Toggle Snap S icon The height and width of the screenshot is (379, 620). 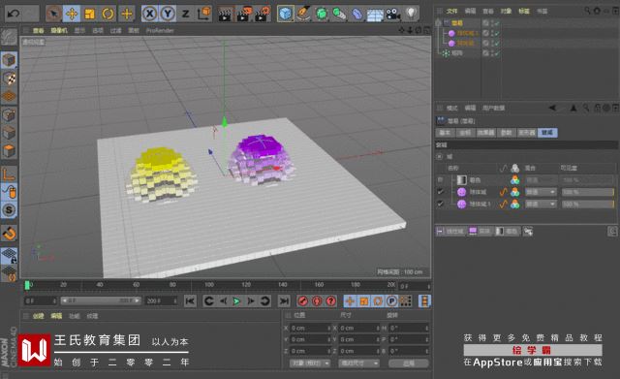point(9,210)
